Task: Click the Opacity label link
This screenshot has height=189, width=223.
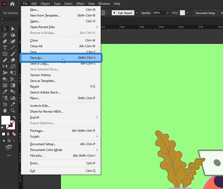Action: [x=146, y=13]
